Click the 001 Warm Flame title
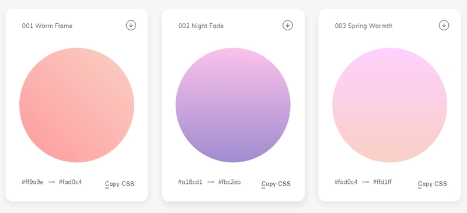The image size is (467, 213). click(47, 26)
